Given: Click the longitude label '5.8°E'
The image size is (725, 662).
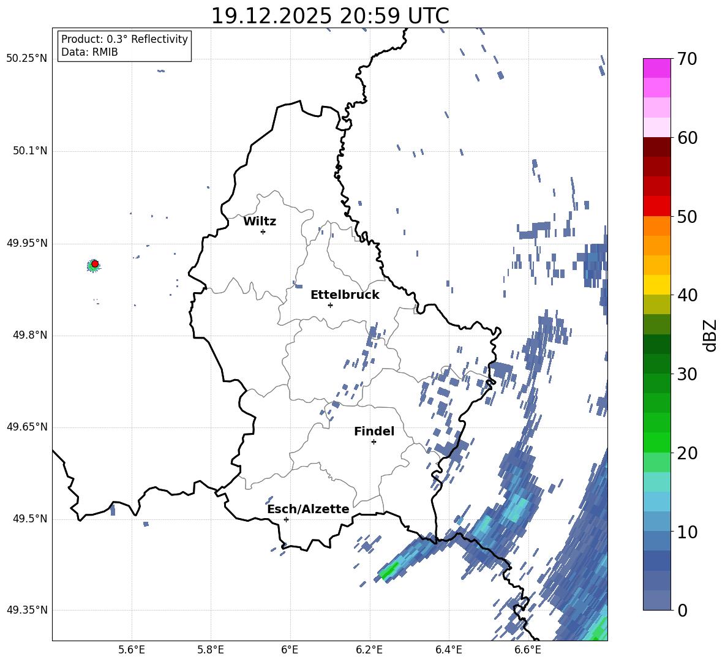Looking at the screenshot, I should 211,650.
